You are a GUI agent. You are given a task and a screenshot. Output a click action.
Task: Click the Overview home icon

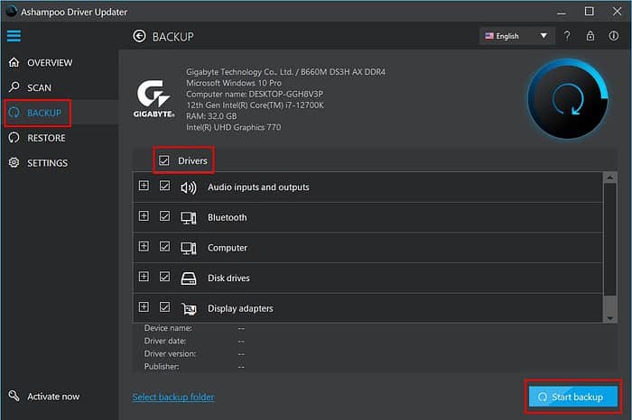[14, 62]
